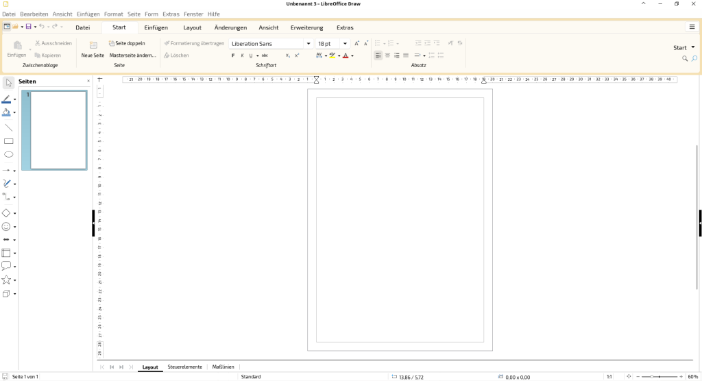Click the Neue Seite icon

click(93, 45)
